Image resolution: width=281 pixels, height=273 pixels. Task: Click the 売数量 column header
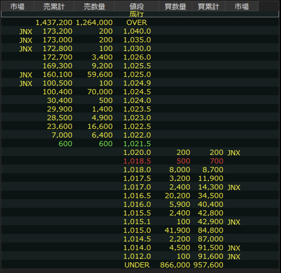coord(94,7)
